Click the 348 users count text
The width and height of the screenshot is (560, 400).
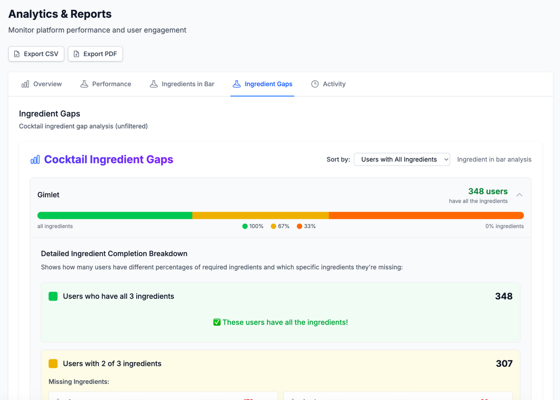[488, 191]
